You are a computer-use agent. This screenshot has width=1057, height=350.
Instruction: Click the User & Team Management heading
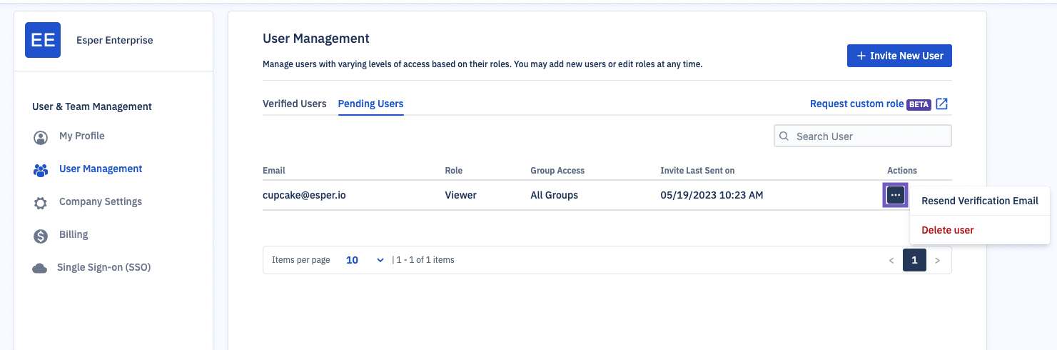pos(92,106)
